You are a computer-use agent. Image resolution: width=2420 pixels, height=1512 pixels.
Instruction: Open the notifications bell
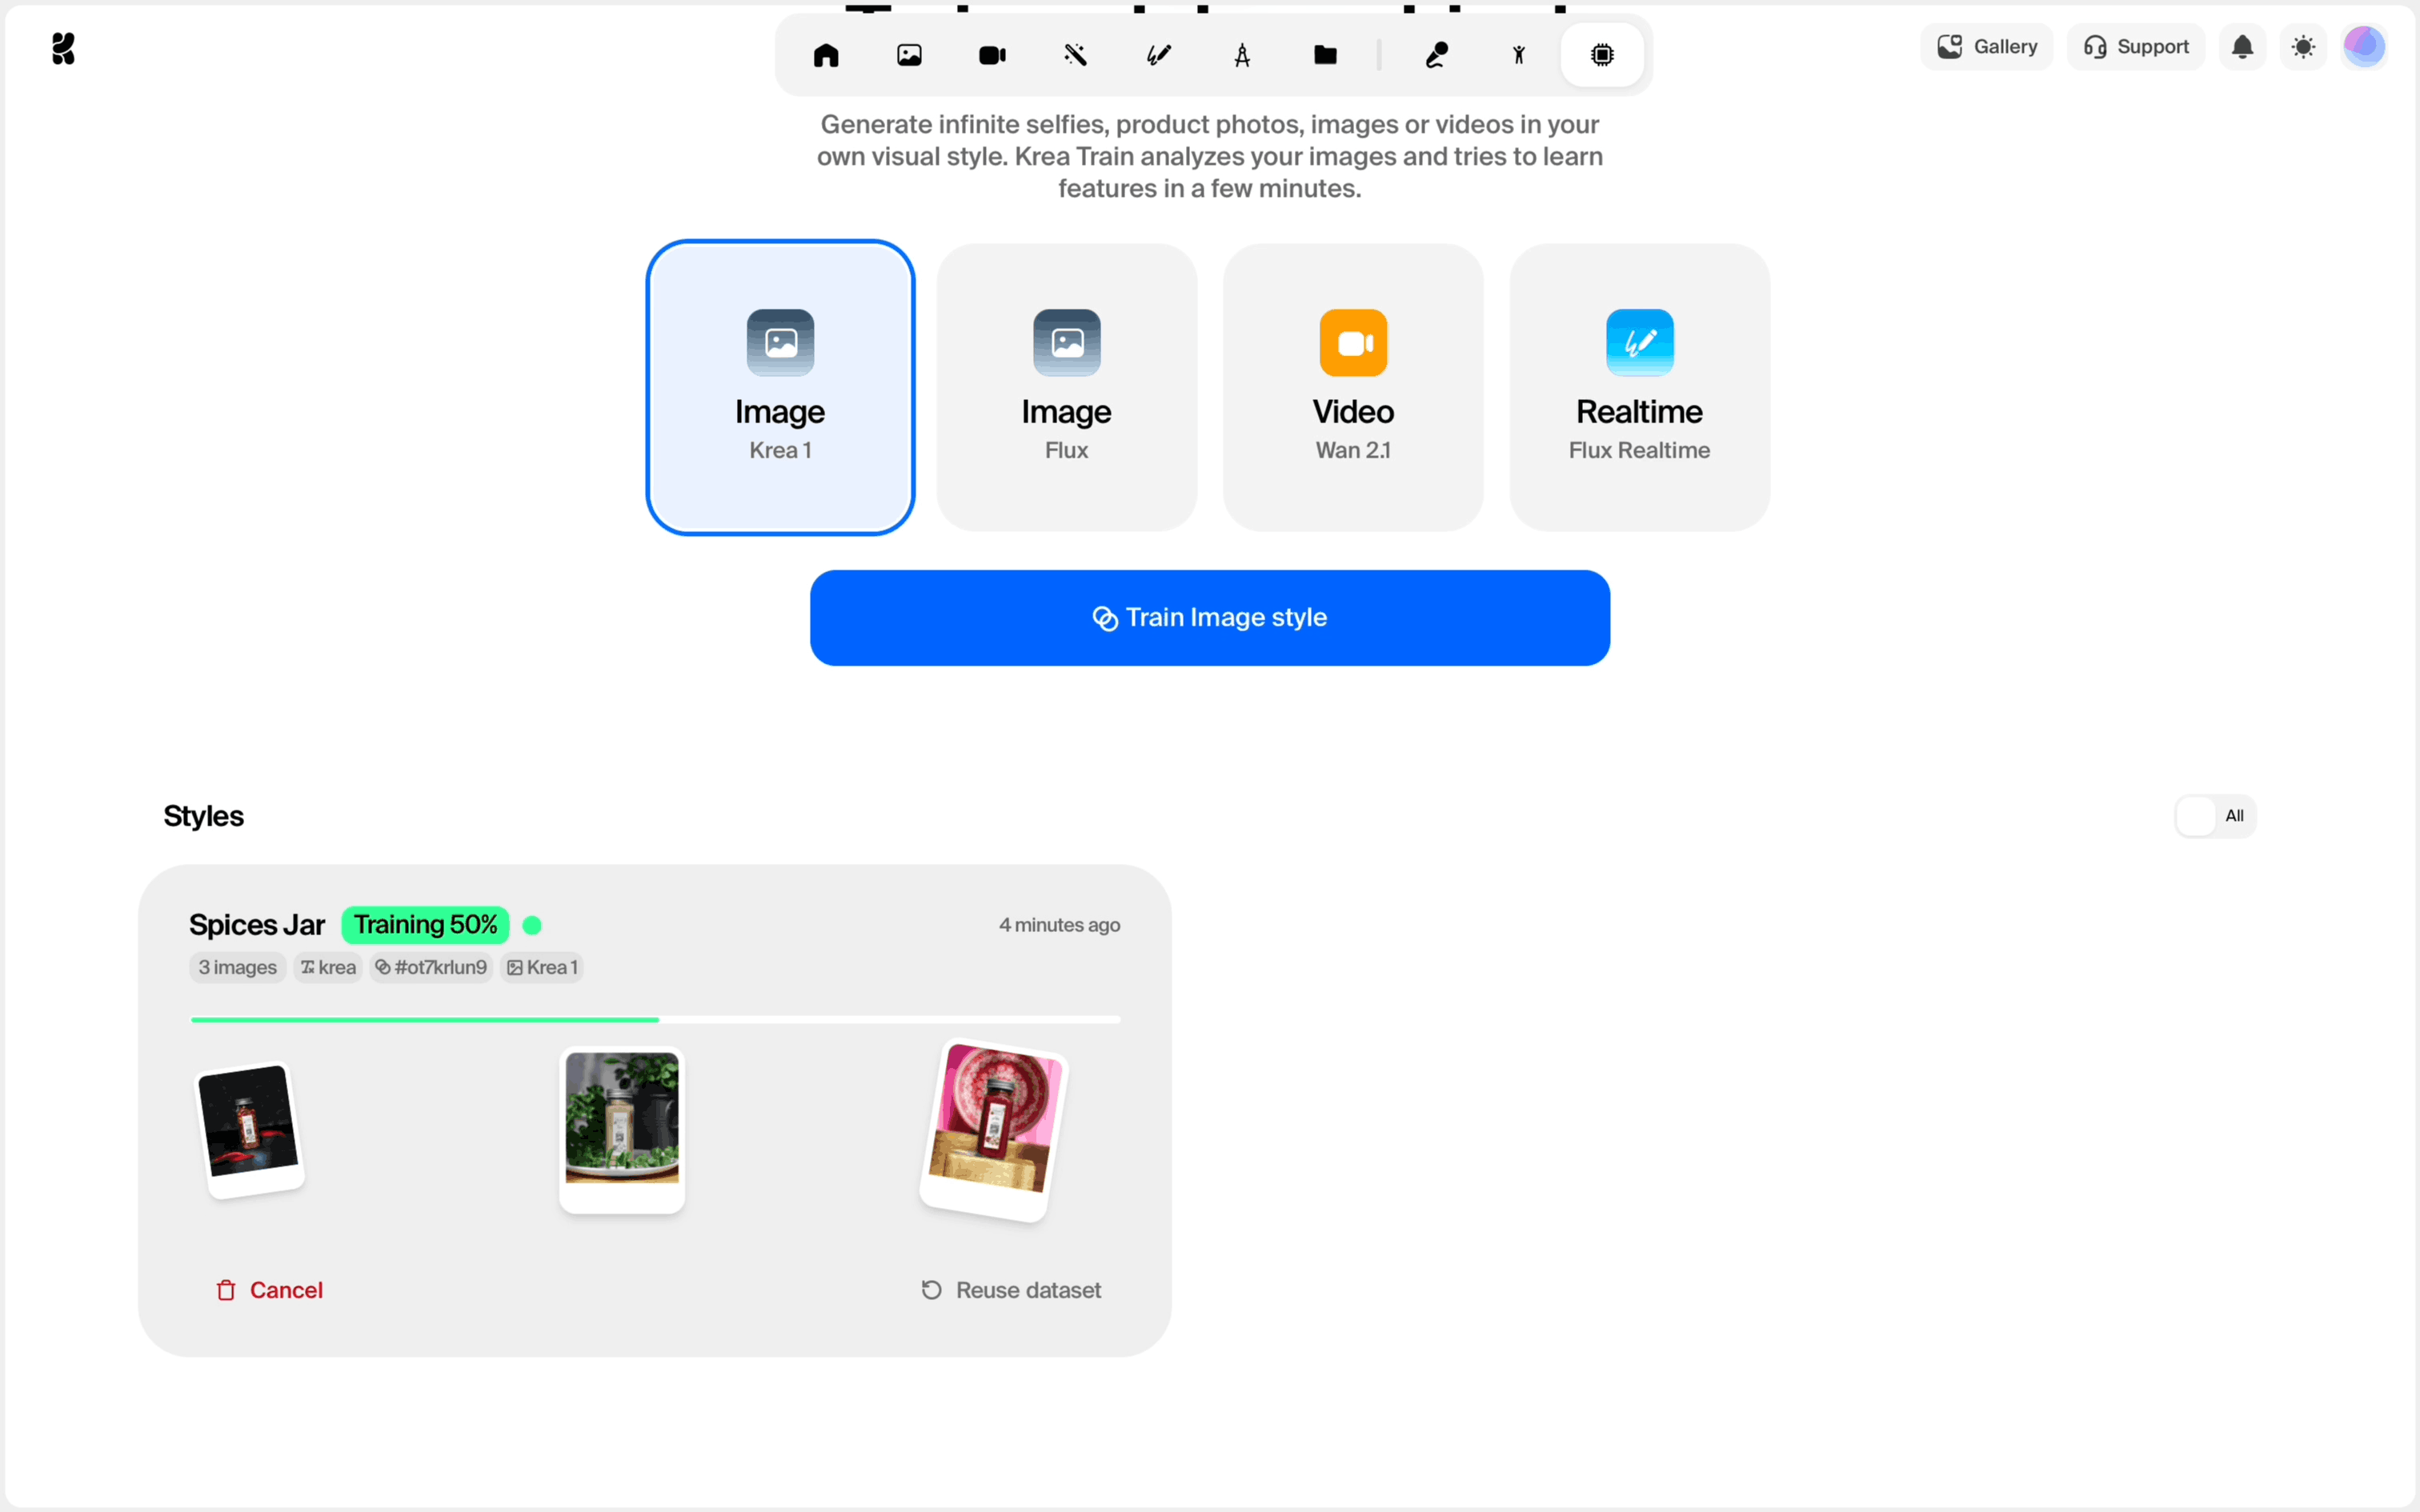point(2242,47)
